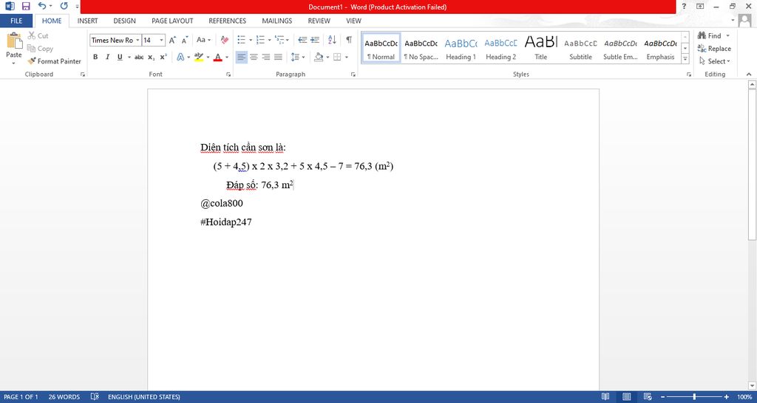Toggle strikethrough formatting
The width and height of the screenshot is (757, 403).
pos(139,57)
